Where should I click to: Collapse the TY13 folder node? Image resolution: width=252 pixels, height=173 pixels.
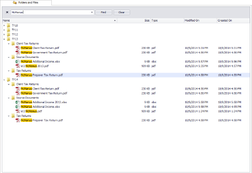coord(4,39)
